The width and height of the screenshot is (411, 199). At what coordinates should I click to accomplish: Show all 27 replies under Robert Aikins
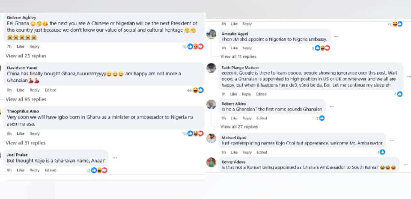pos(239,127)
